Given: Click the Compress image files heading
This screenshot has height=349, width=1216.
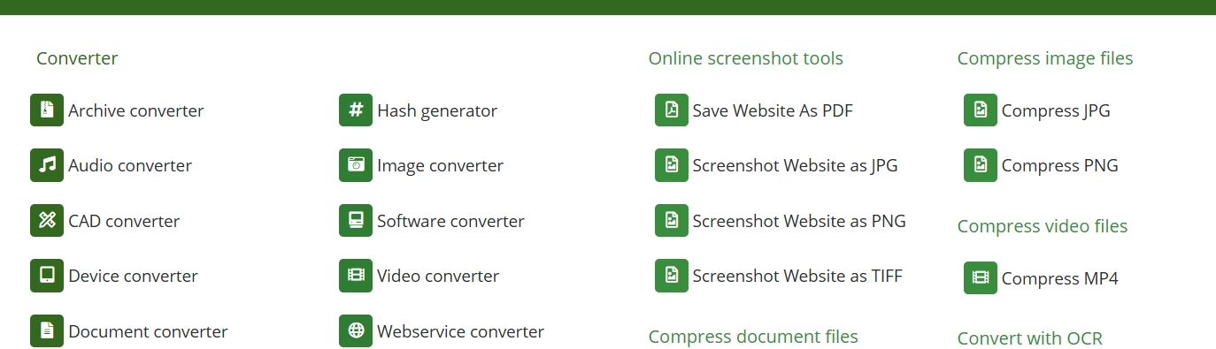Looking at the screenshot, I should [x=1044, y=58].
